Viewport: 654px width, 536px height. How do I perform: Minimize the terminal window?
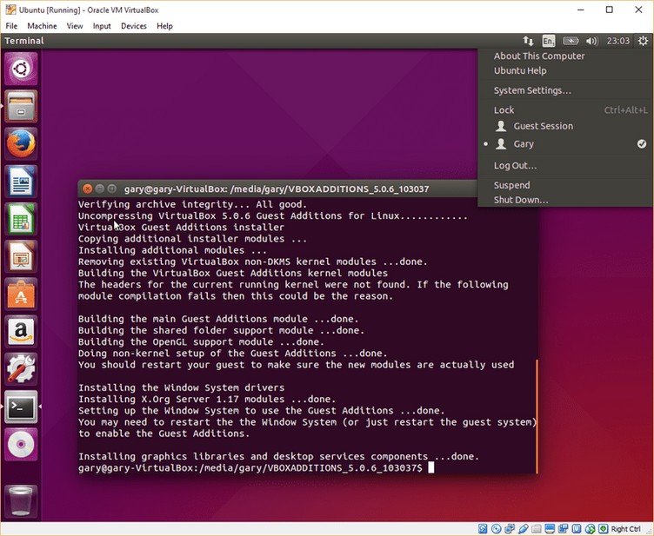[x=100, y=189]
